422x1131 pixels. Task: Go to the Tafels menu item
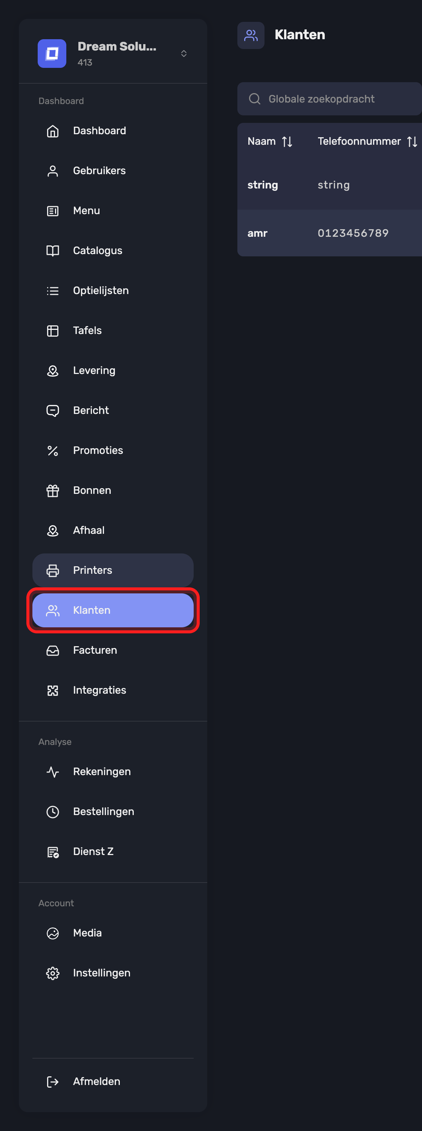(113, 331)
